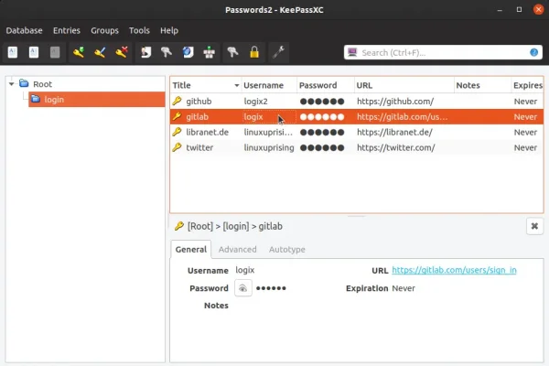The image size is (549, 366).
Task: Collapse the Root group tree arrow
Action: click(12, 84)
